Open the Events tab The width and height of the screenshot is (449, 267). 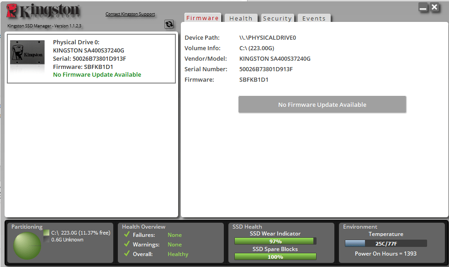pos(314,18)
